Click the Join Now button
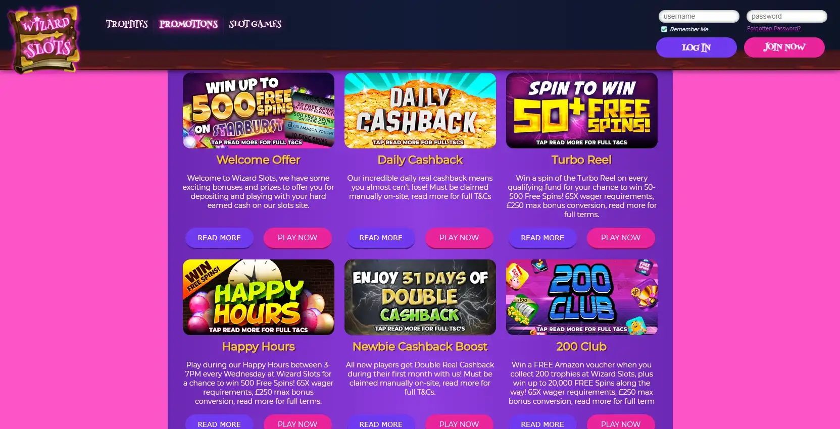This screenshot has height=429, width=840. 784,47
